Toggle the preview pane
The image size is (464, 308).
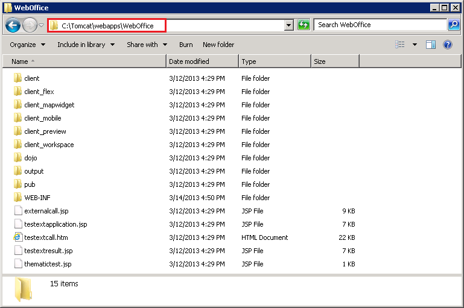[x=431, y=45]
